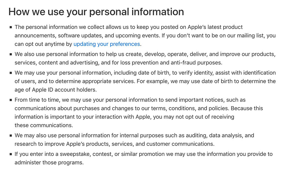This screenshot has height=173, width=284.
Task: Click the text 'administer those programs.'
Action: 49,163
